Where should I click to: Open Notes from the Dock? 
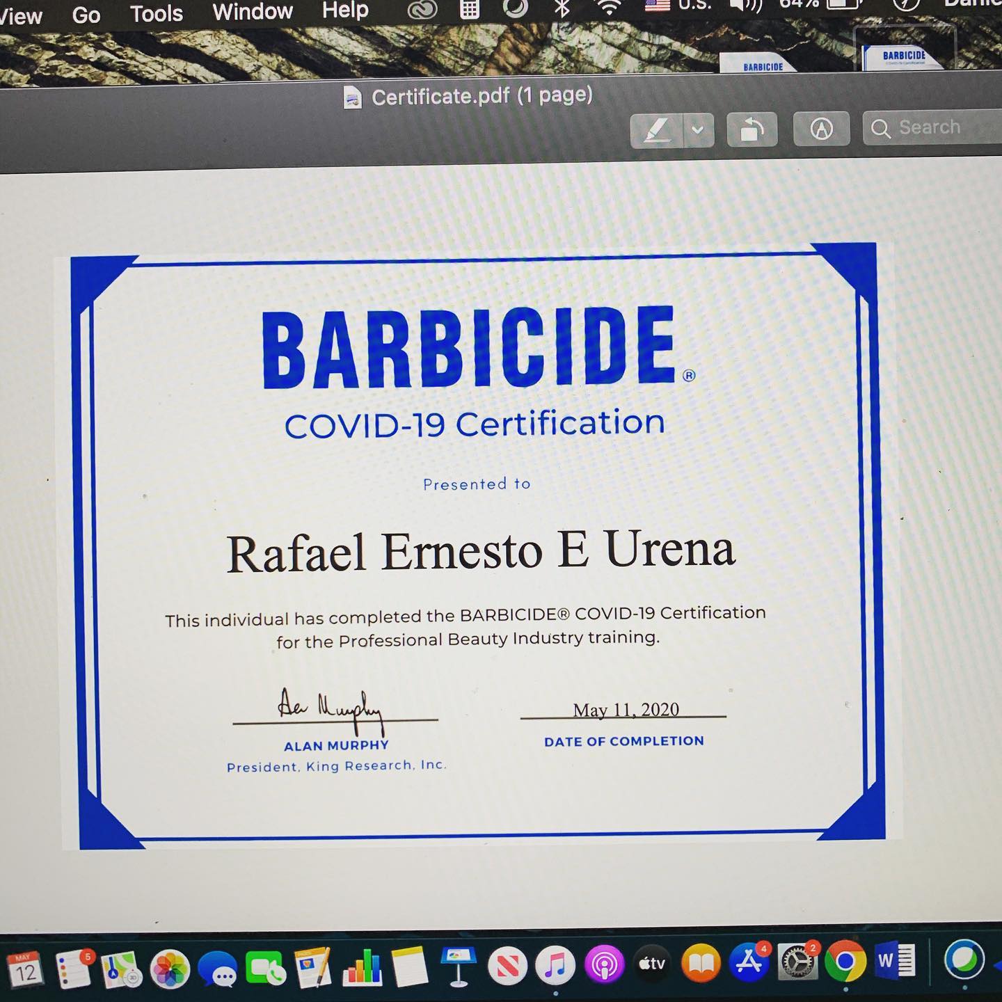point(409,967)
